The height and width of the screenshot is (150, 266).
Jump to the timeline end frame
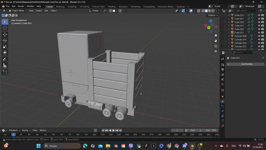120,130
